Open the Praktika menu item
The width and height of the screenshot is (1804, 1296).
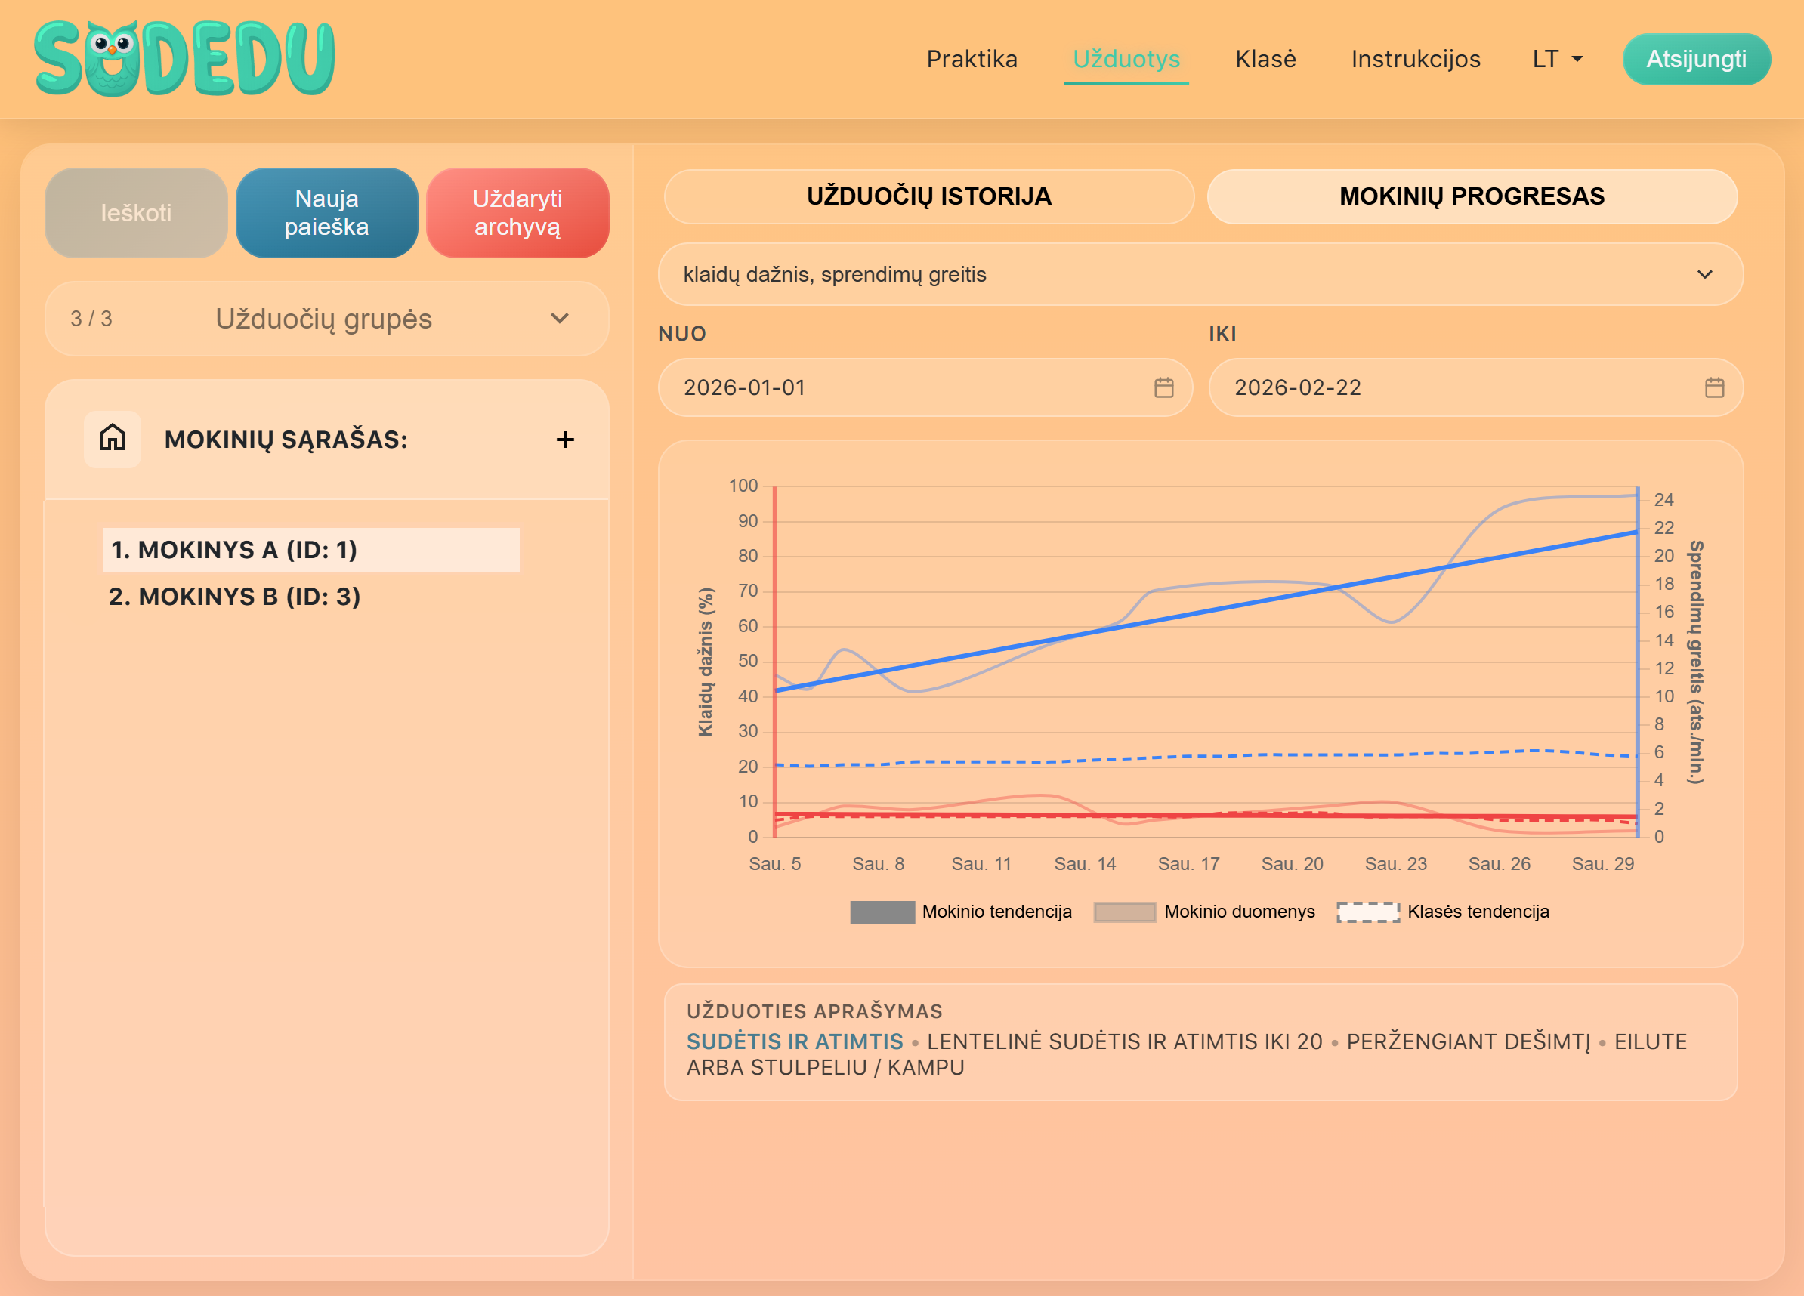click(972, 59)
